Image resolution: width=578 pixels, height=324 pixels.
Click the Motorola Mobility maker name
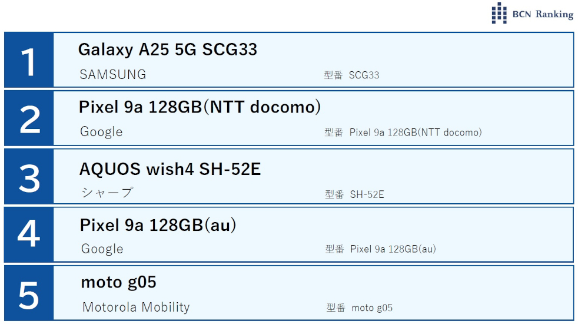tap(136, 307)
